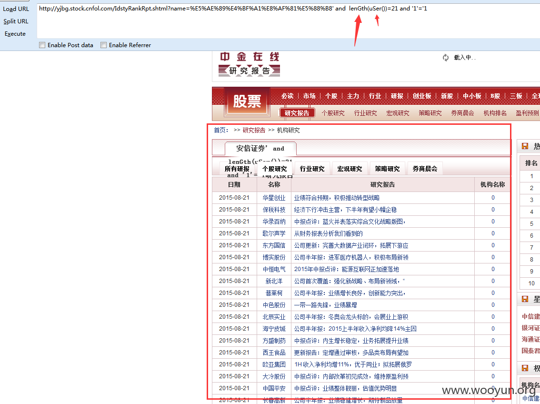Open the 行业 navigation item
This screenshot has width=540, height=404.
pyautogui.click(x=375, y=96)
